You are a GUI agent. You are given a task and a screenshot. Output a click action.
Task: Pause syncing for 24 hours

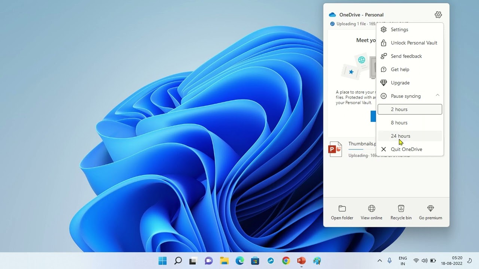click(x=400, y=136)
